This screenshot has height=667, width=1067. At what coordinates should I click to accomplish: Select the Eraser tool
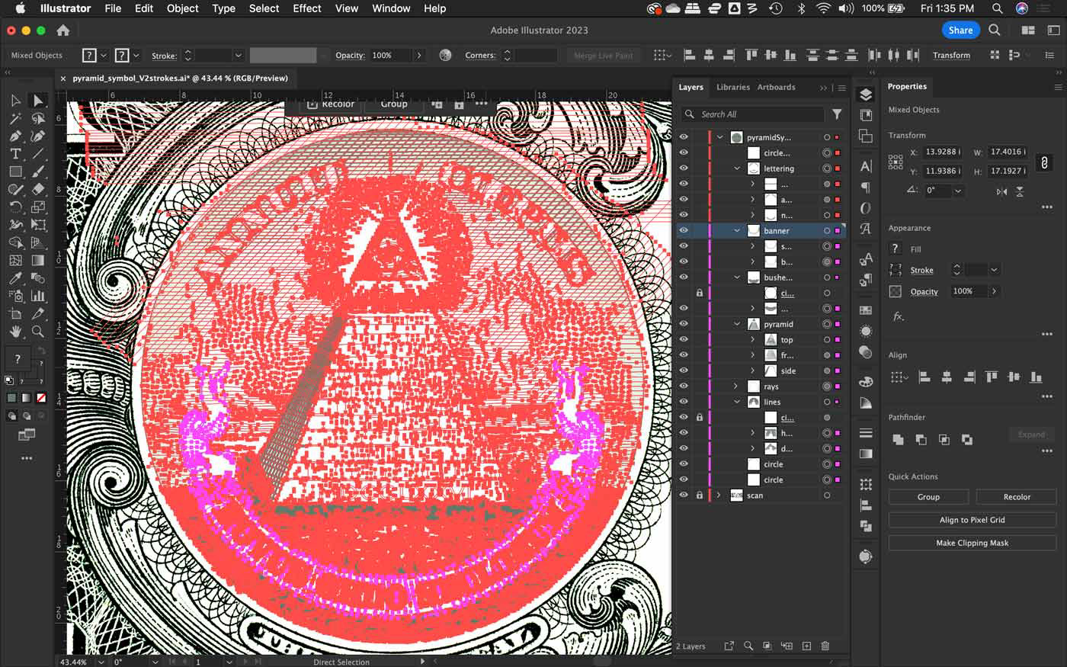coord(38,189)
